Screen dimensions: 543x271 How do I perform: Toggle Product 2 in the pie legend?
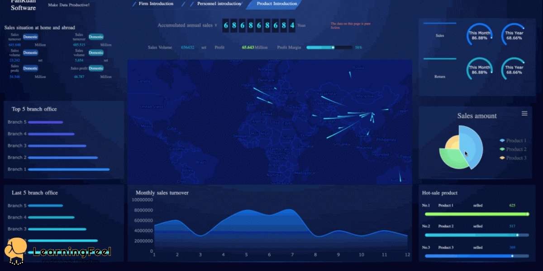(514, 149)
